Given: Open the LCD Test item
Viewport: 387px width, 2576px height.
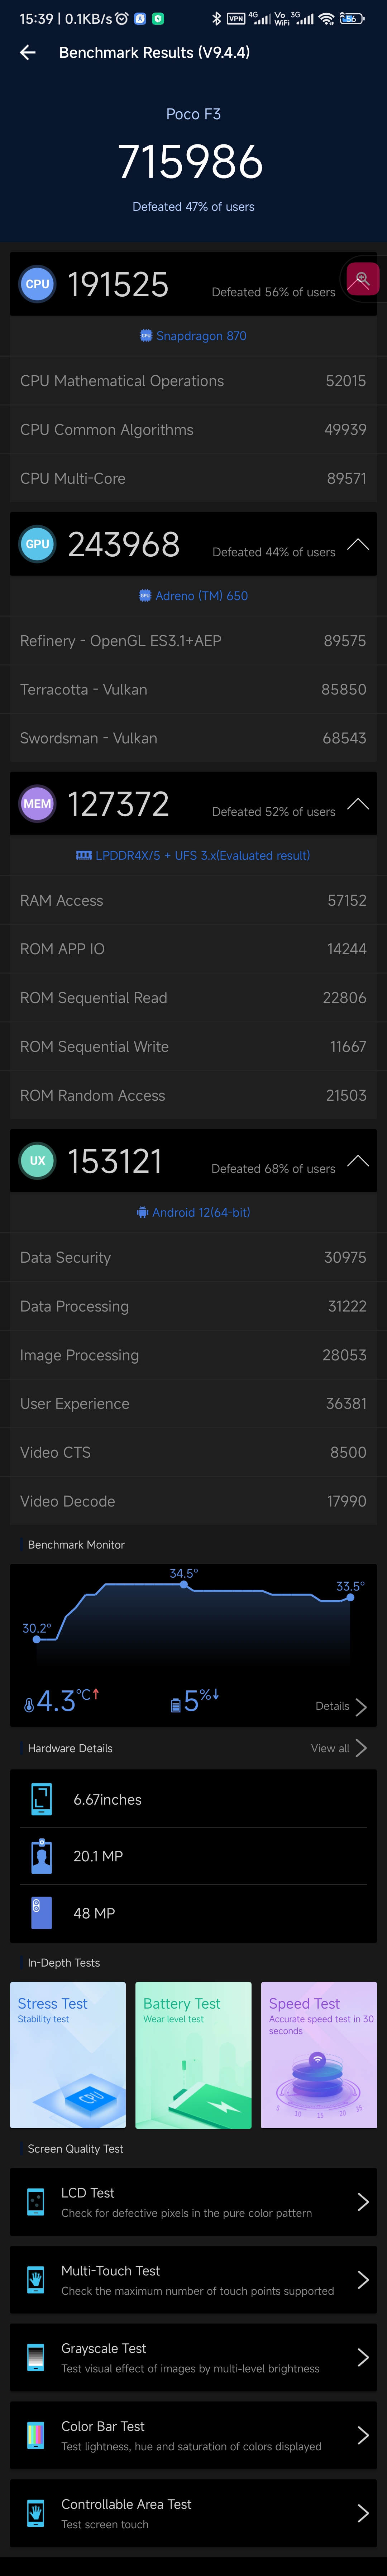Looking at the screenshot, I should 193,2202.
